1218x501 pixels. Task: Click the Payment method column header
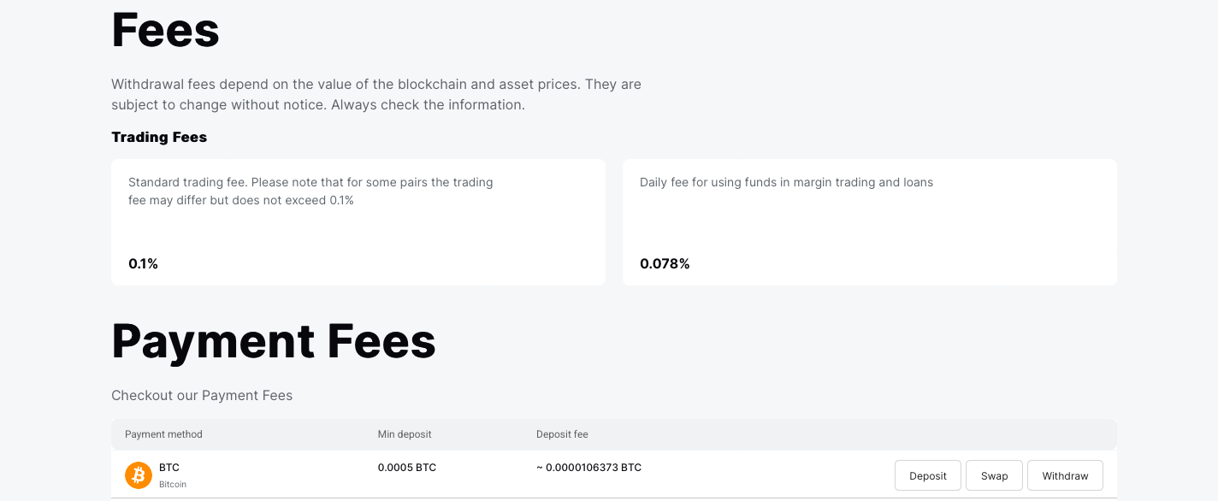(163, 434)
